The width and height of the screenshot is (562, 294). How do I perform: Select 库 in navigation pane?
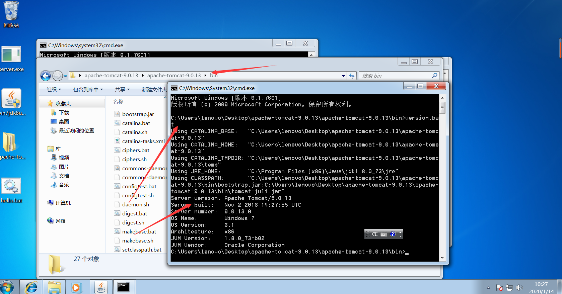click(58, 149)
